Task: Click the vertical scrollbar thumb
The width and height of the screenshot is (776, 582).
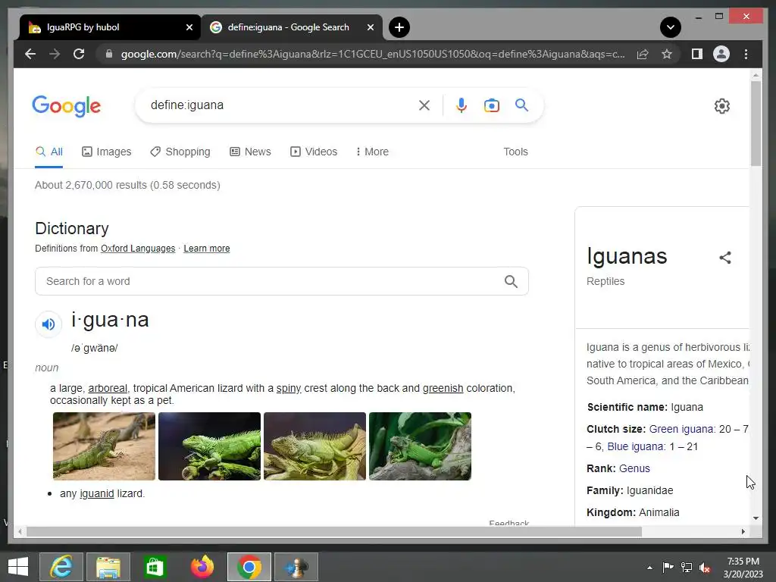Action: (x=756, y=124)
